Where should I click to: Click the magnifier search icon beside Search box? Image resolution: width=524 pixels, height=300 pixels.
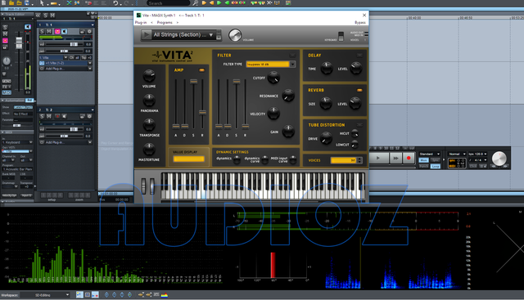point(196,2)
